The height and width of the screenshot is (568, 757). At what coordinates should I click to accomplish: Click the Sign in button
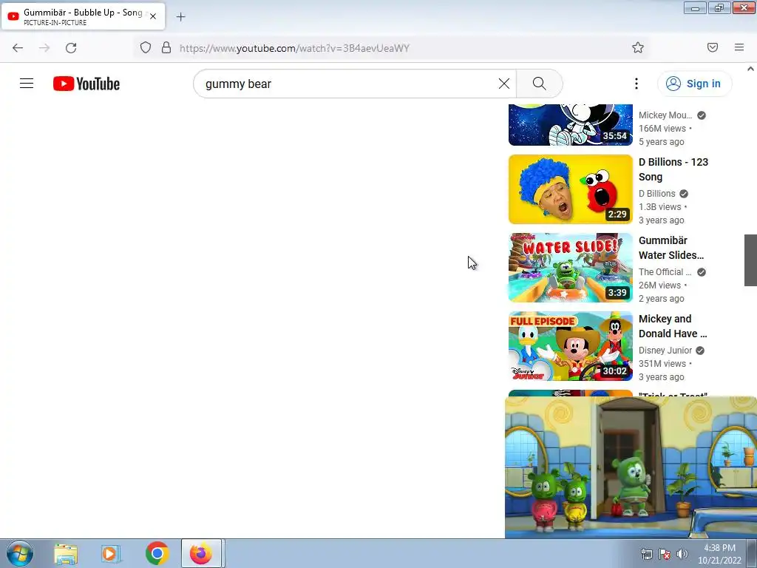[694, 84]
